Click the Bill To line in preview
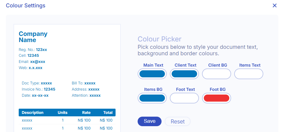The width and height of the screenshot is (282, 132). 83,83
